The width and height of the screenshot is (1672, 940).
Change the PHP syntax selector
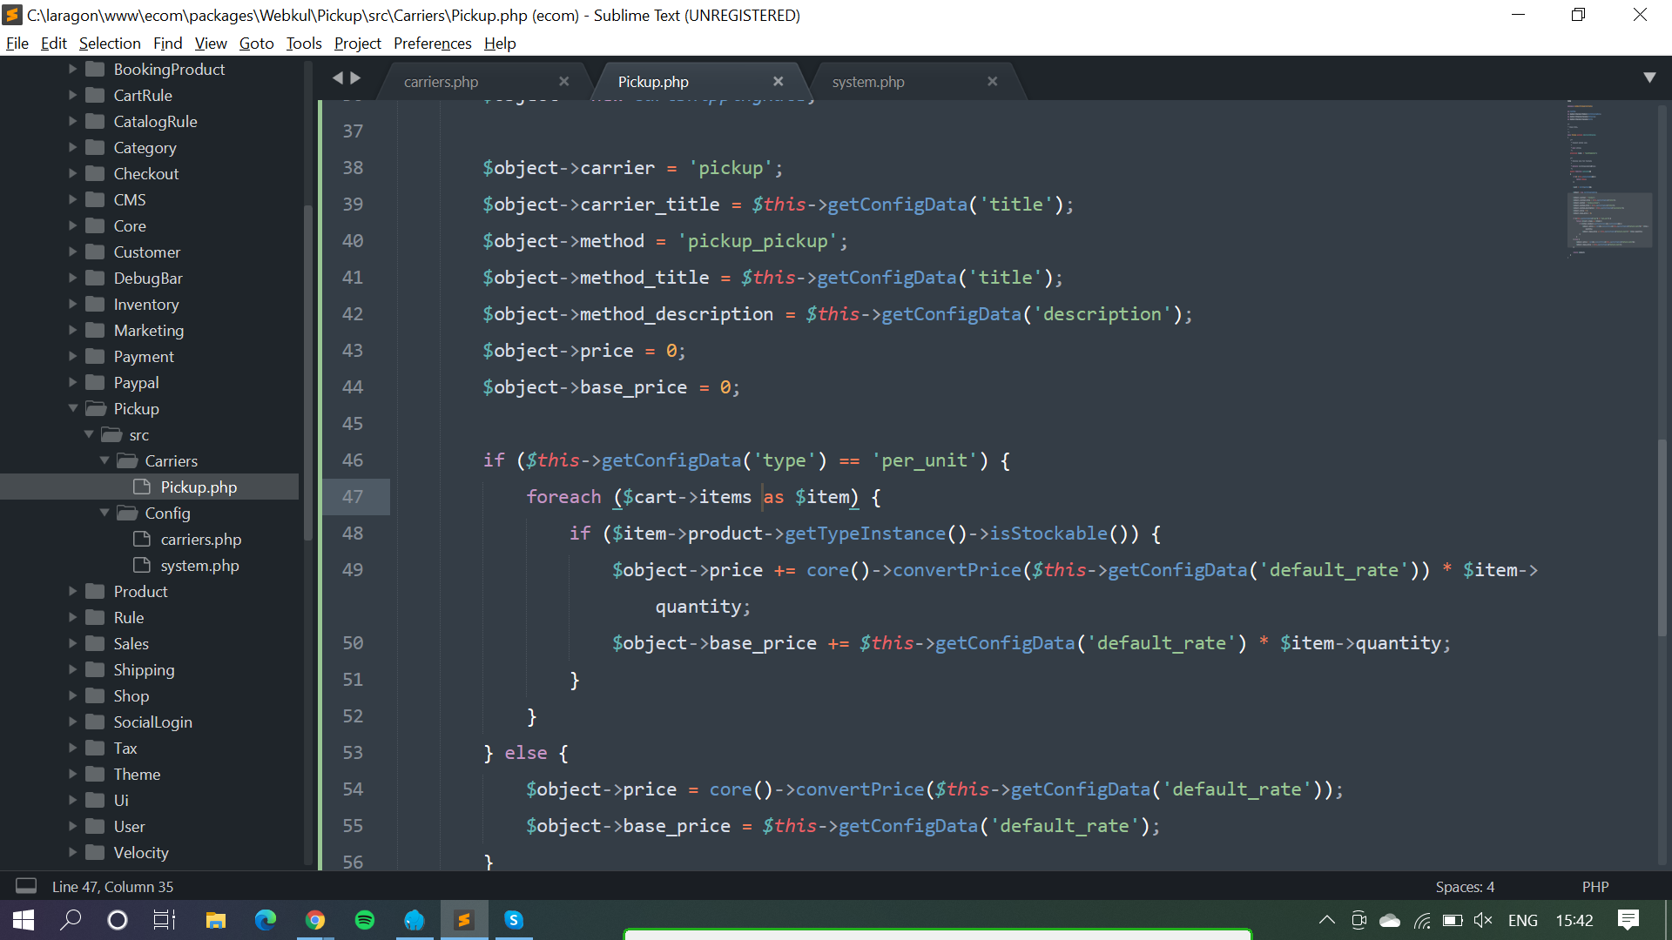pyautogui.click(x=1595, y=887)
